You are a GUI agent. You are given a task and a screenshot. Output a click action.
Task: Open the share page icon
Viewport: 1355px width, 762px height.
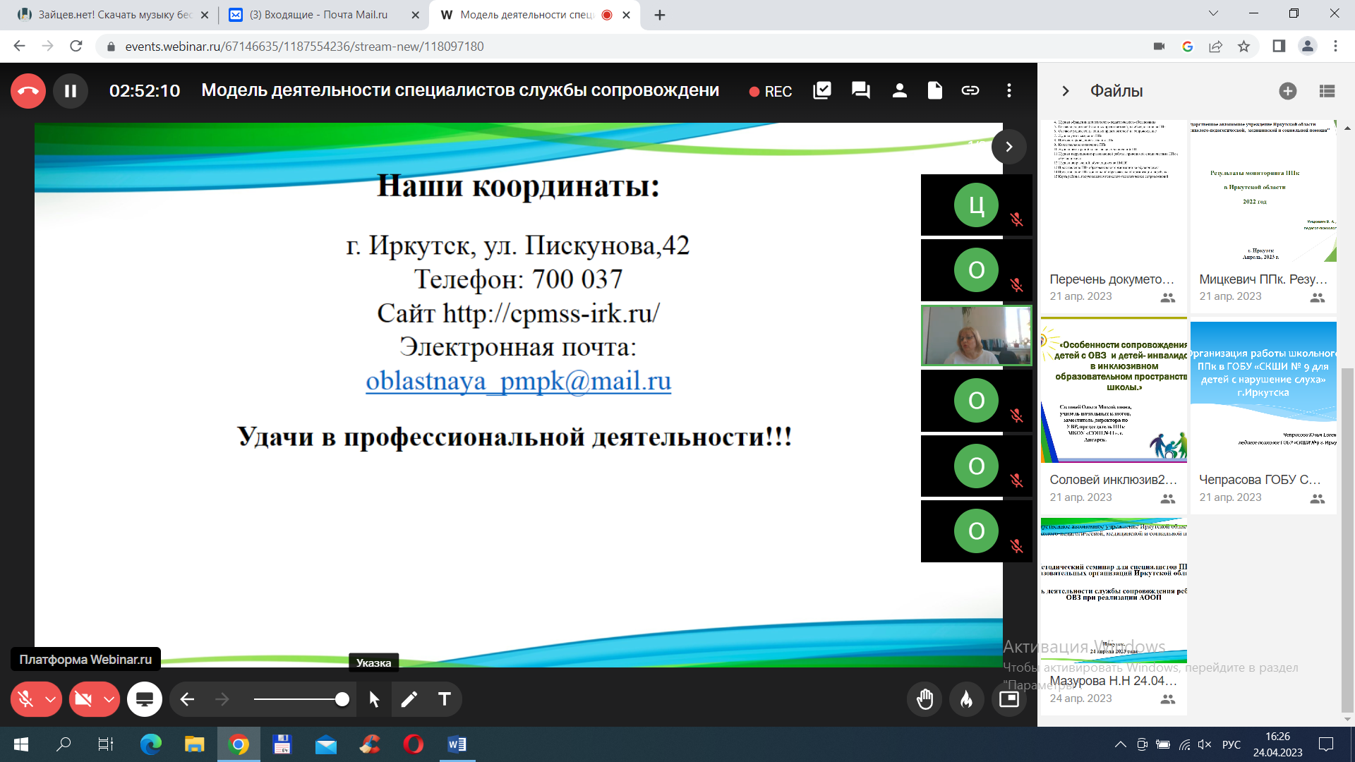1215,46
